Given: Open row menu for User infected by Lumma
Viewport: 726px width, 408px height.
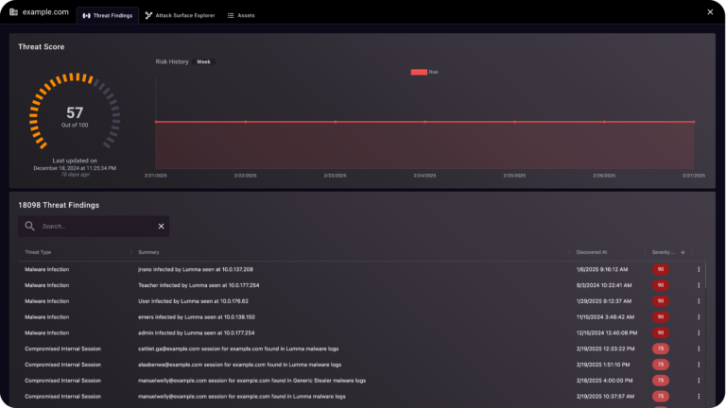Looking at the screenshot, I should (699, 300).
